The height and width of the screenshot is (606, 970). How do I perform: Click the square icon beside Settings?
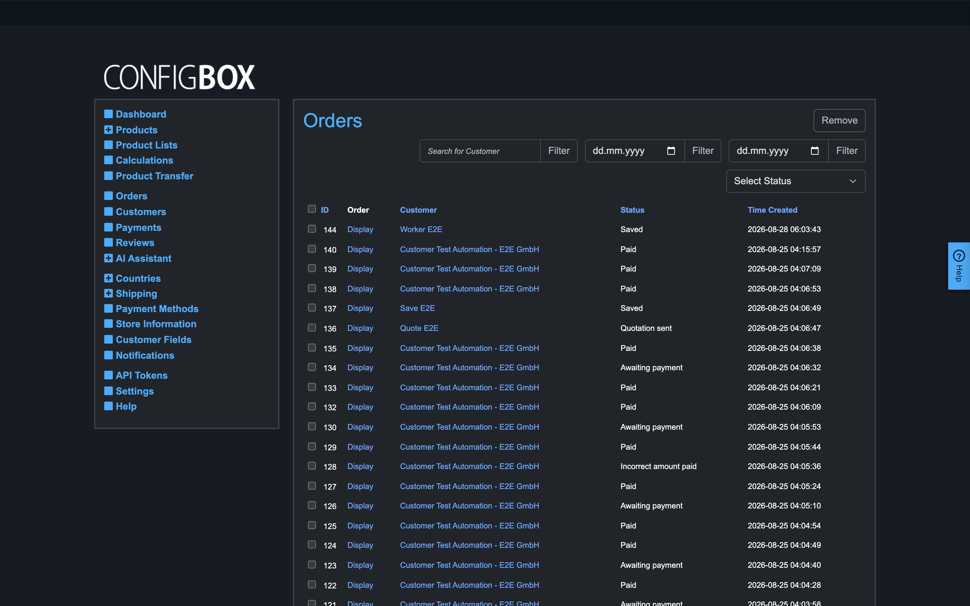tap(108, 391)
